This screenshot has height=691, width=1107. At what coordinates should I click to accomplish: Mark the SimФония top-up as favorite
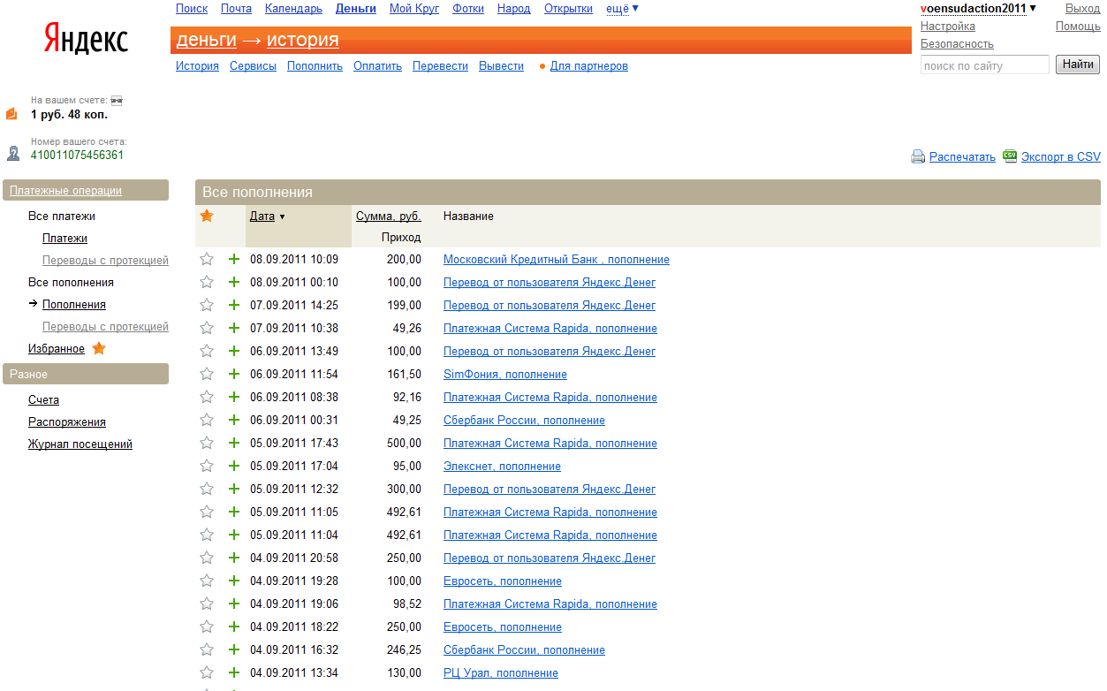point(207,374)
